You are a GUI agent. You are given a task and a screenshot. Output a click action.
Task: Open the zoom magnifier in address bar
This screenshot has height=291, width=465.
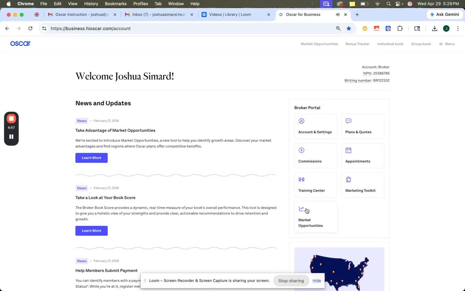click(338, 29)
